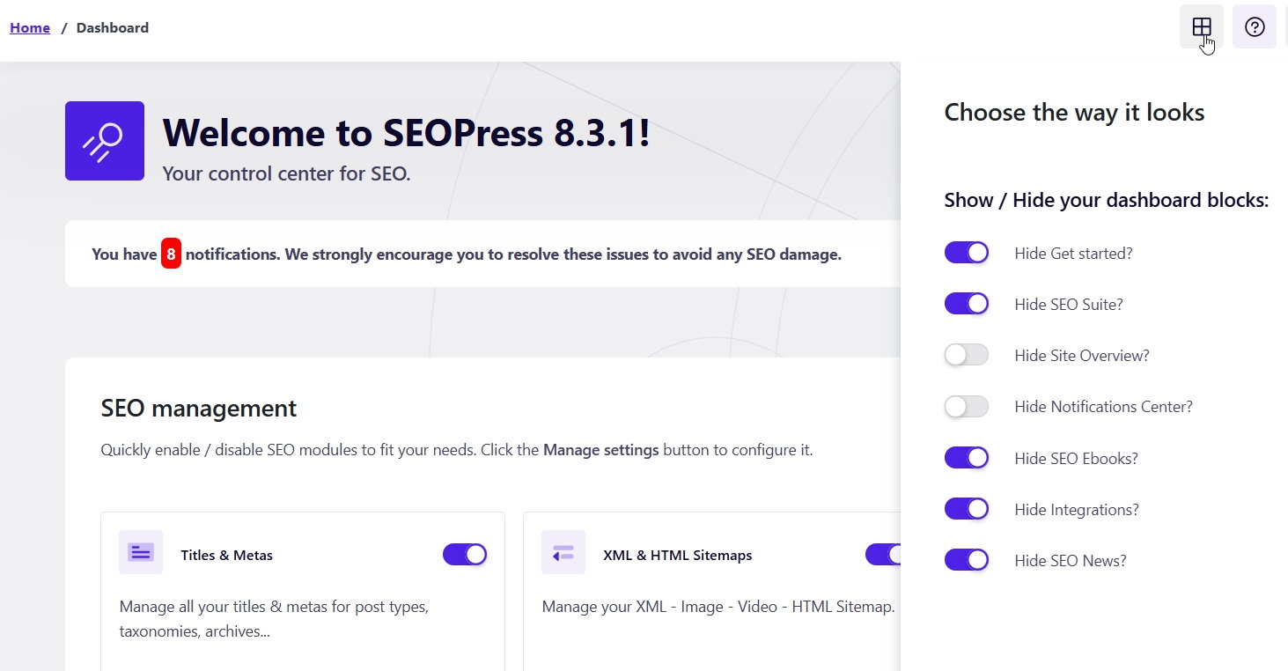Go to the Home breadcrumb link

tap(30, 27)
